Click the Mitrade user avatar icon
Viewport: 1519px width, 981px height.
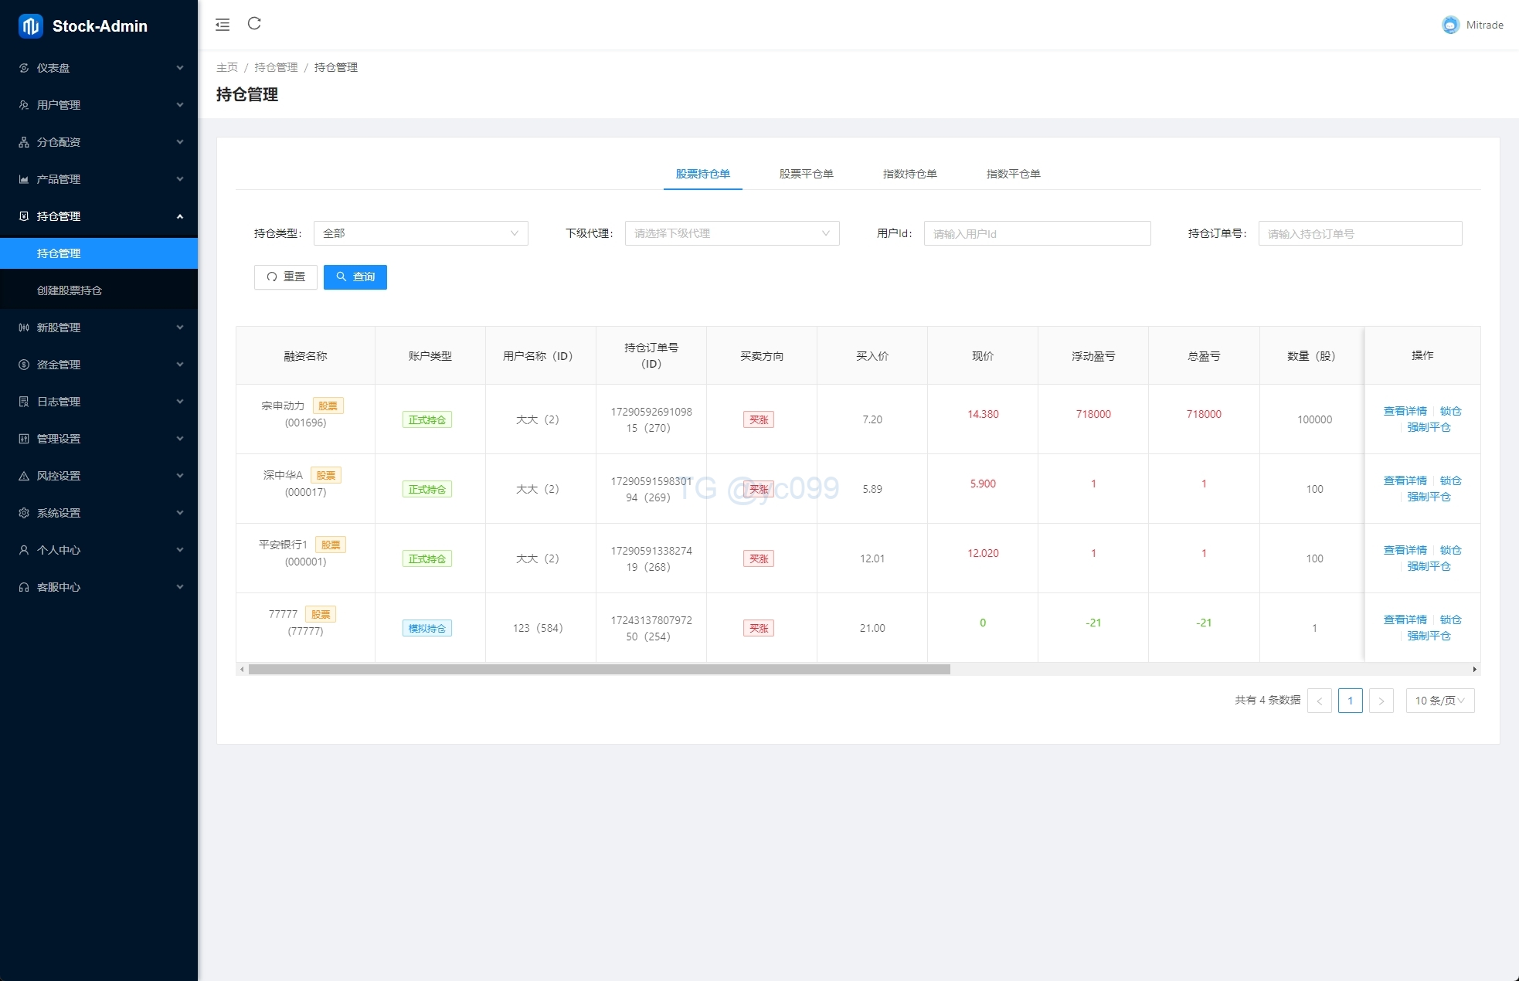click(1450, 25)
